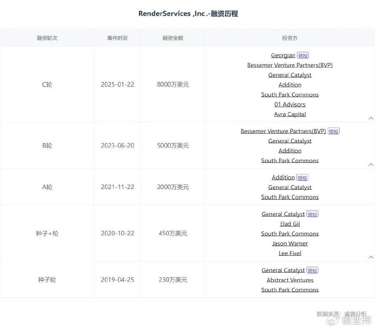
Task: Select the date 2021-11-22
Action: [118, 187]
